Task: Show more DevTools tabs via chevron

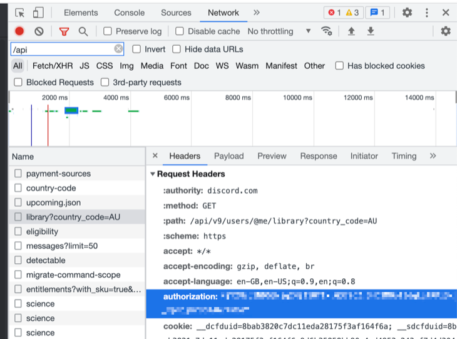Action: coord(257,13)
